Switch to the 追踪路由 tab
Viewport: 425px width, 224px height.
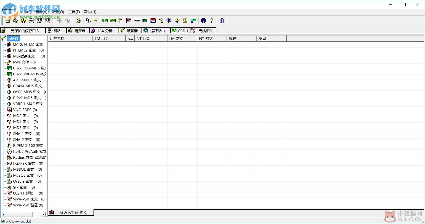156,31
